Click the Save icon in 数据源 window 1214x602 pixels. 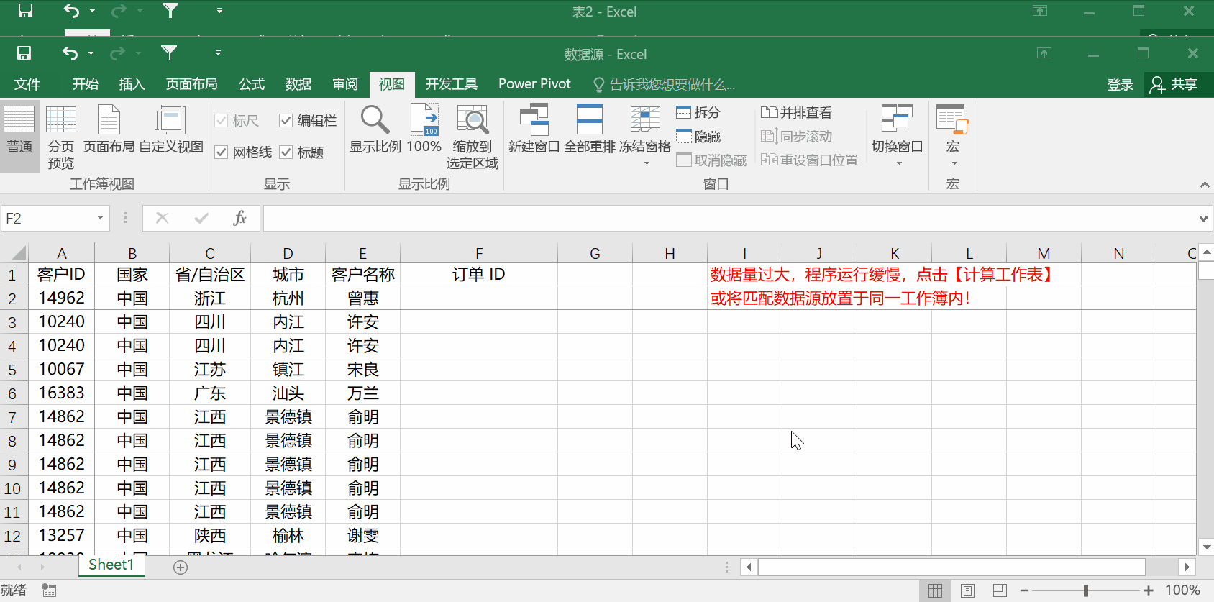coord(24,53)
